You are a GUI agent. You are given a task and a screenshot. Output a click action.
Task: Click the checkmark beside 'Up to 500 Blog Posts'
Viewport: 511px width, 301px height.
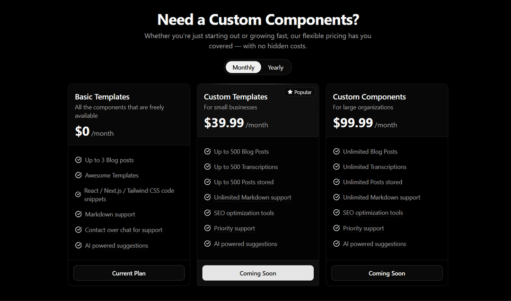tap(207, 151)
